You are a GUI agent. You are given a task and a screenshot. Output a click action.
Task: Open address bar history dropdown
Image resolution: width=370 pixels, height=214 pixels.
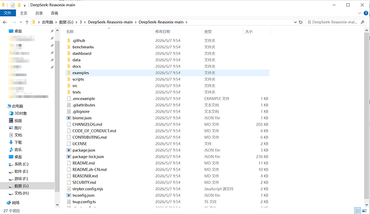pyautogui.click(x=295, y=22)
